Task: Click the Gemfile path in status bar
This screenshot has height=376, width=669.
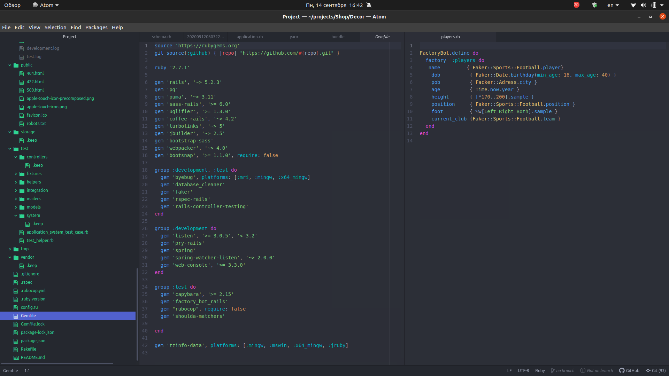Action: tap(10, 371)
